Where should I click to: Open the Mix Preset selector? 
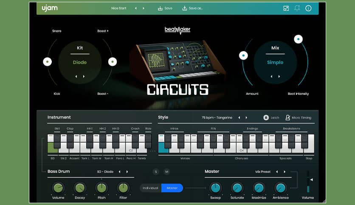(263, 172)
